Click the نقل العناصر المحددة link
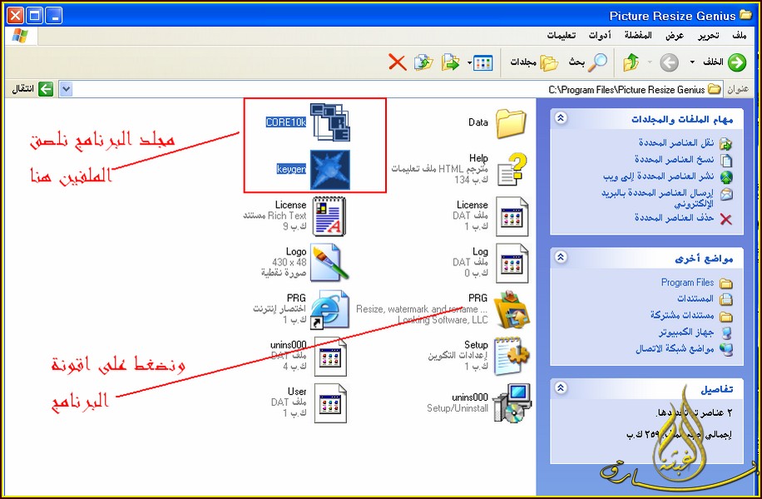The width and height of the screenshot is (762, 499). pos(676,143)
